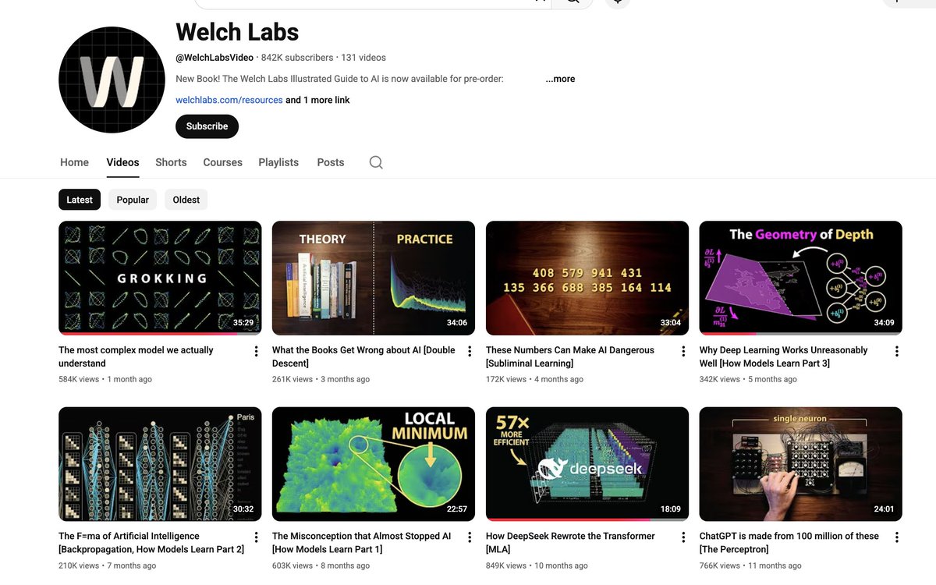Click the 18:09 duration badge

point(671,509)
